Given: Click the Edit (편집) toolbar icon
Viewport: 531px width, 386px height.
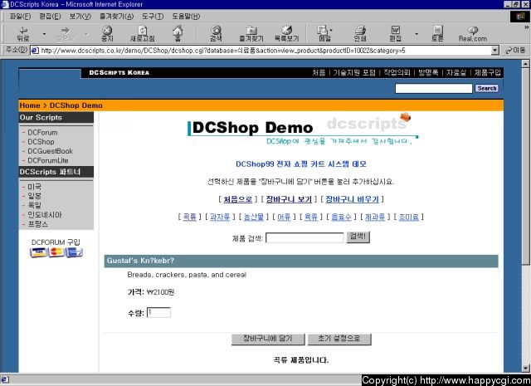Looking at the screenshot, I should tap(395, 33).
